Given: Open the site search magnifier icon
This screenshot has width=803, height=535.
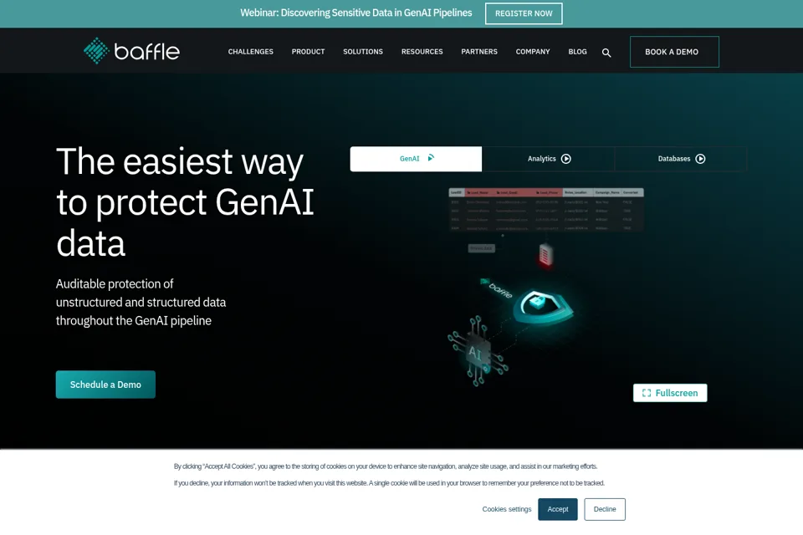Looking at the screenshot, I should click(x=606, y=53).
